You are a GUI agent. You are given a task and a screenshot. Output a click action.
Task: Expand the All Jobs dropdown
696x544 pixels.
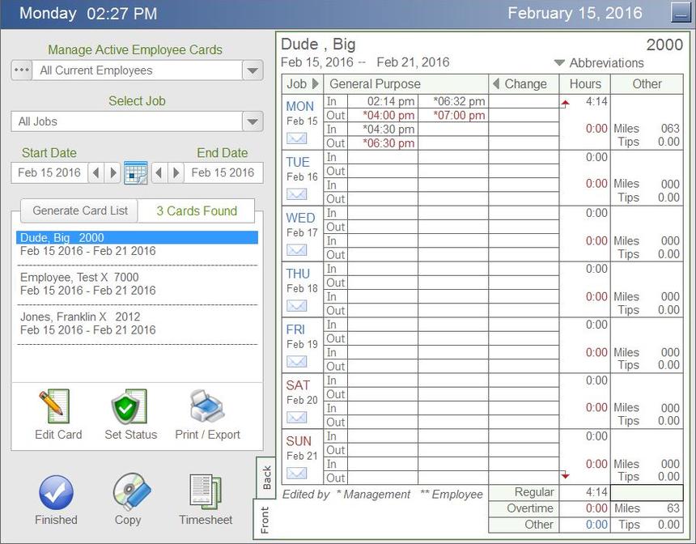point(252,121)
